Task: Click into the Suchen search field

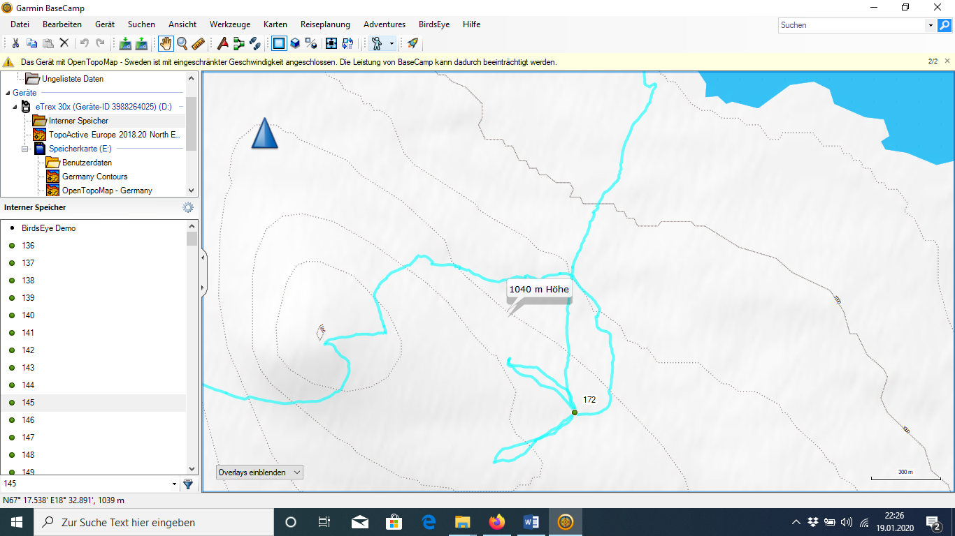Action: (x=852, y=25)
